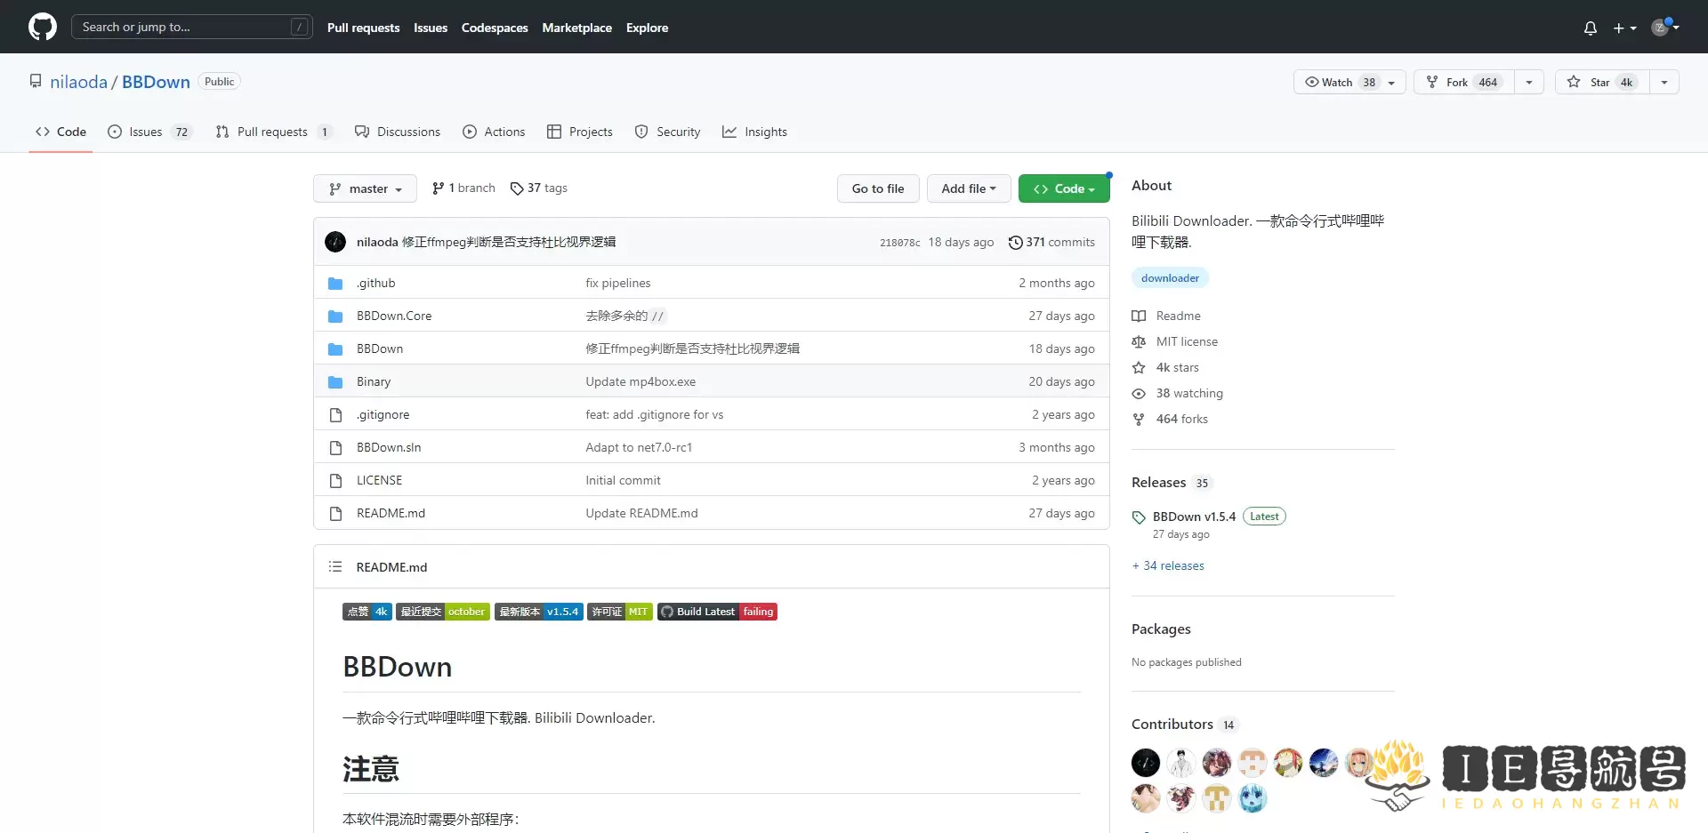The width and height of the screenshot is (1708, 833).
Task: Open the notifications bell
Action: coord(1590,28)
